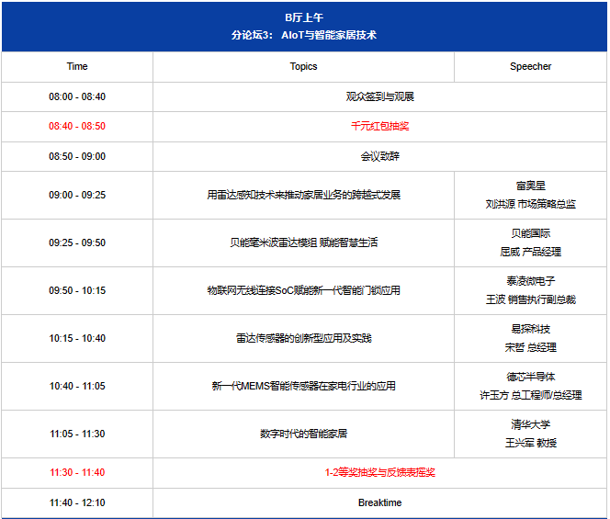This screenshot has width=610, height=519.
Task: Select the '11:40 - 12:10' time cell
Action: tap(77, 503)
